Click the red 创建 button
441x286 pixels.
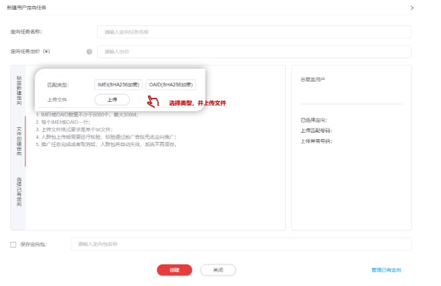[x=175, y=270]
